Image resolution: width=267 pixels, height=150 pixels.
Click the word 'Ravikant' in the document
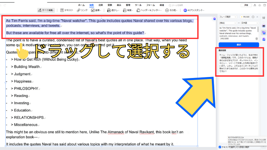pos(147,132)
